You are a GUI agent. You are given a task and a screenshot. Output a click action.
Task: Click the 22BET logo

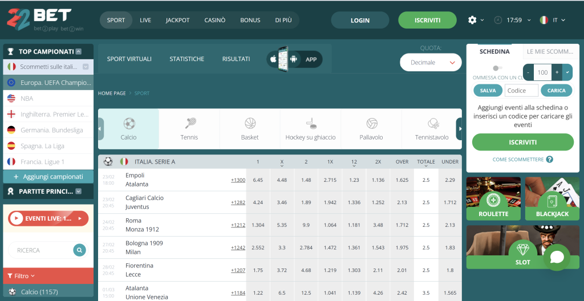[39, 20]
